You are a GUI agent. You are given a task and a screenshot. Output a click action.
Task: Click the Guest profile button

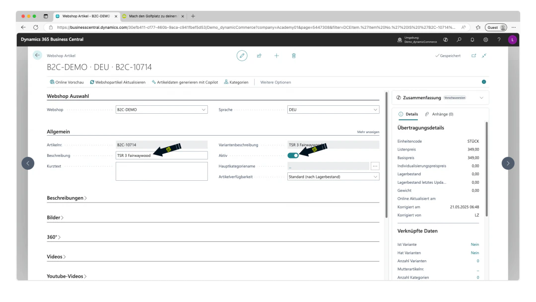pyautogui.click(x=497, y=27)
